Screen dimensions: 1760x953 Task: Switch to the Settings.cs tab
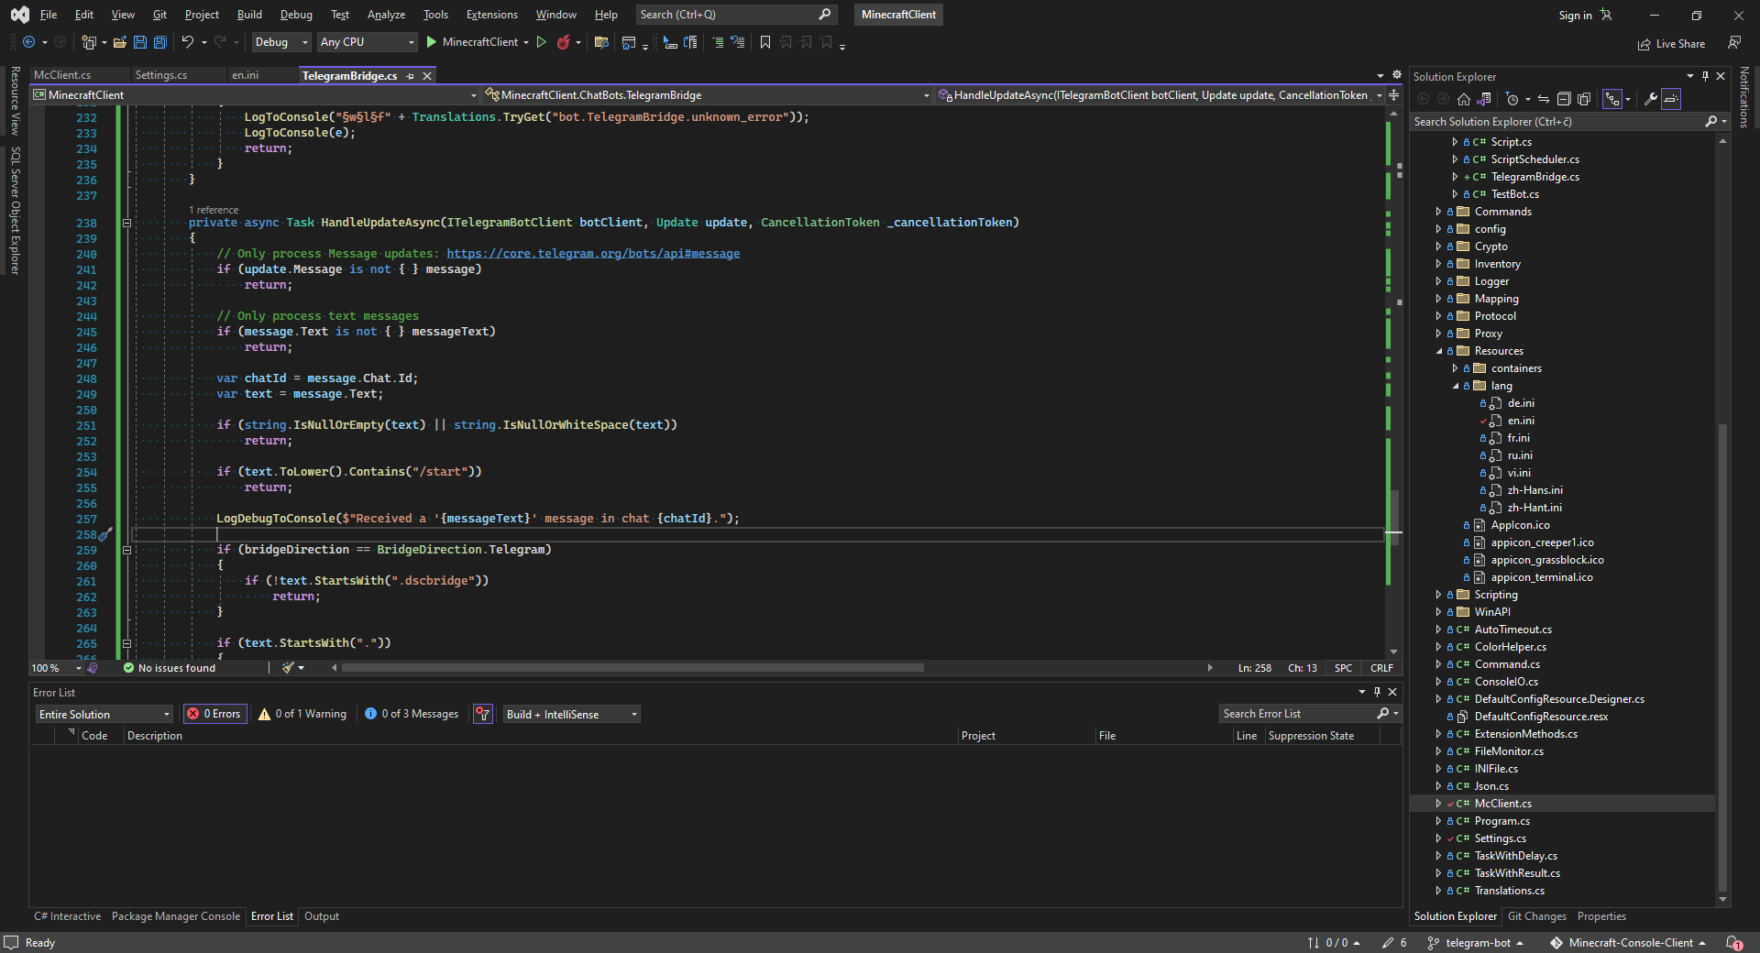pos(161,74)
